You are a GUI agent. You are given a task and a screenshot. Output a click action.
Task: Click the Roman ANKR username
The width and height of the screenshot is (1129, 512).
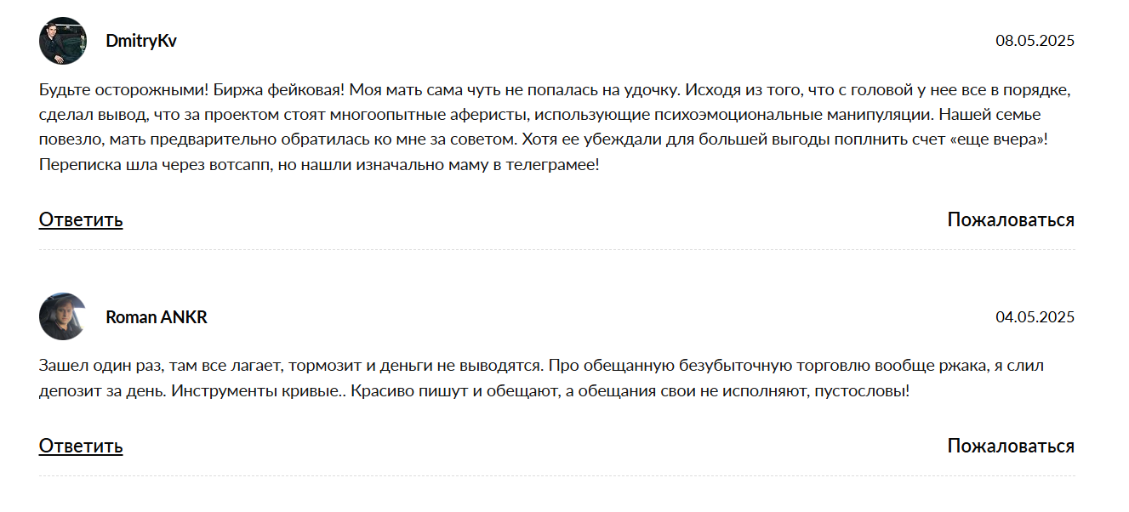click(157, 317)
